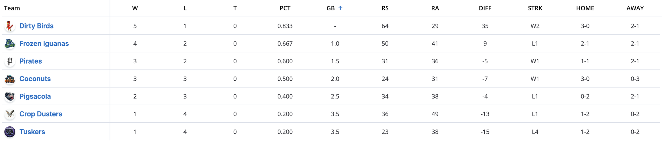Click the Frozen Iguanas team logo
This screenshot has height=145, width=665.
[10, 44]
